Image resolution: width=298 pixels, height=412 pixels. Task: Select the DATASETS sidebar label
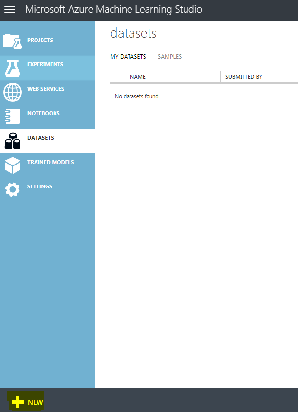[40, 138]
